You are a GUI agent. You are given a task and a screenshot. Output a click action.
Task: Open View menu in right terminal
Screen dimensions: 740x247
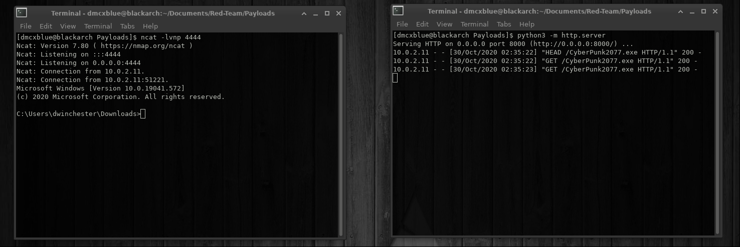click(x=444, y=24)
